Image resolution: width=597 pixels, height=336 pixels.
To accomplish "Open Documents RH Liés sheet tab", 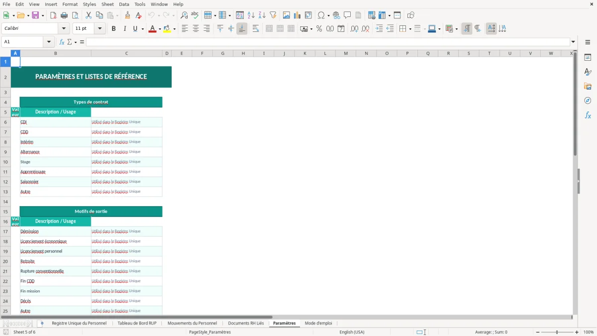I will click(x=246, y=323).
